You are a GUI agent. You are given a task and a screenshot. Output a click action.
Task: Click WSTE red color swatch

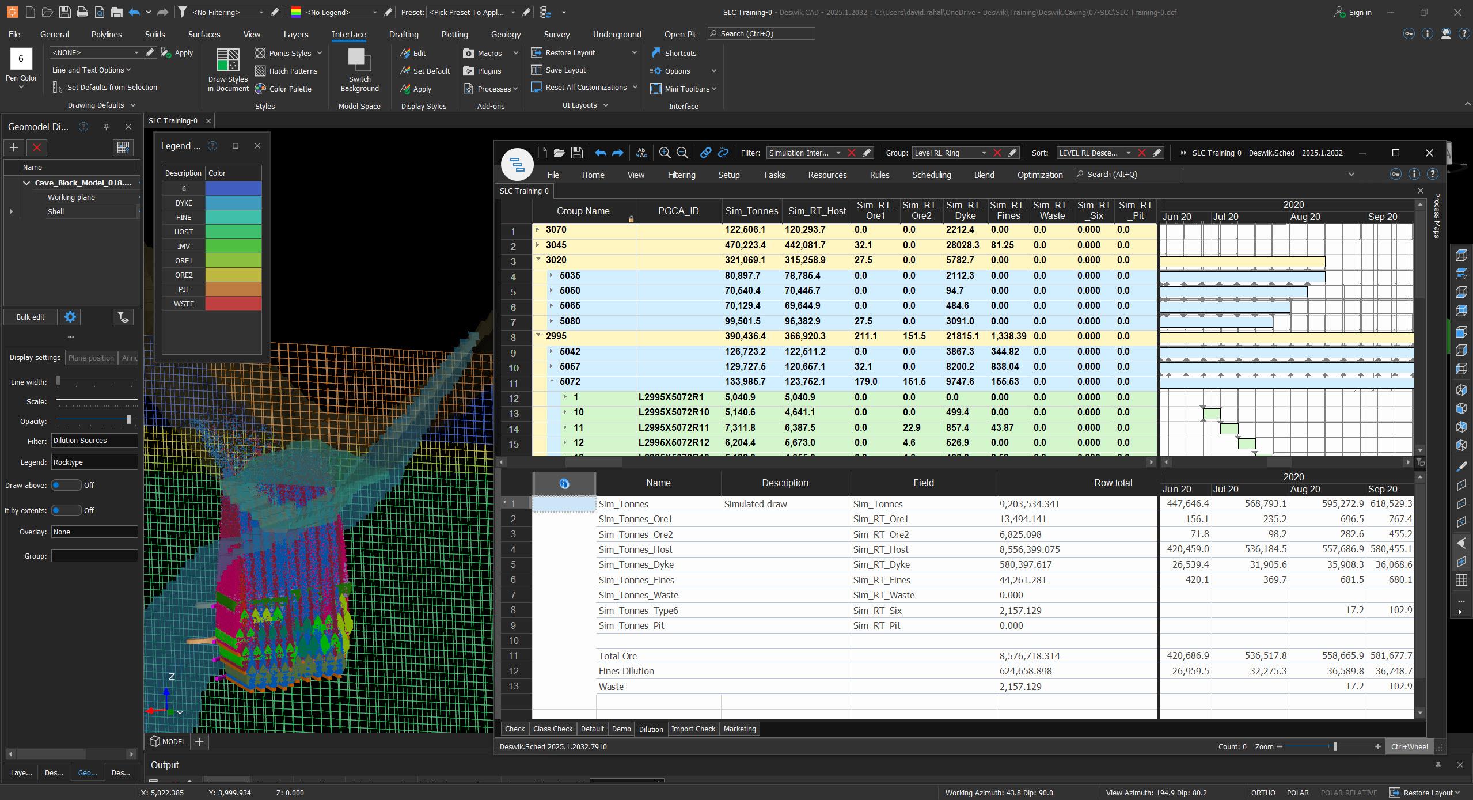click(233, 304)
